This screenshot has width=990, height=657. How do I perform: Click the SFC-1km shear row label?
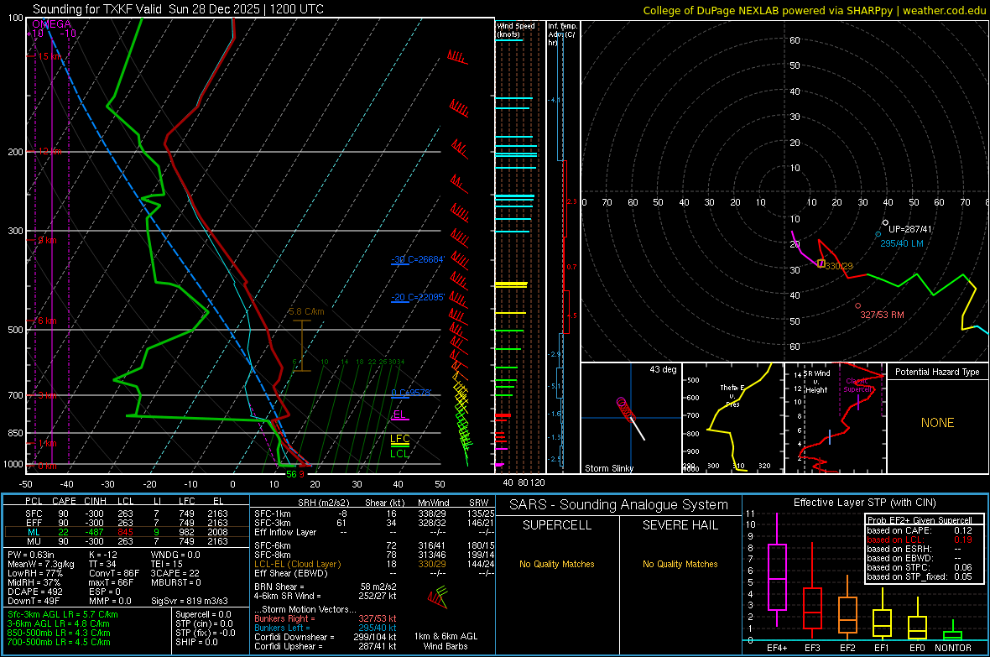point(272,514)
